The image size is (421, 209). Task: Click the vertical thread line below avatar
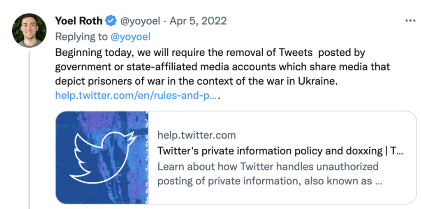pos(29,130)
